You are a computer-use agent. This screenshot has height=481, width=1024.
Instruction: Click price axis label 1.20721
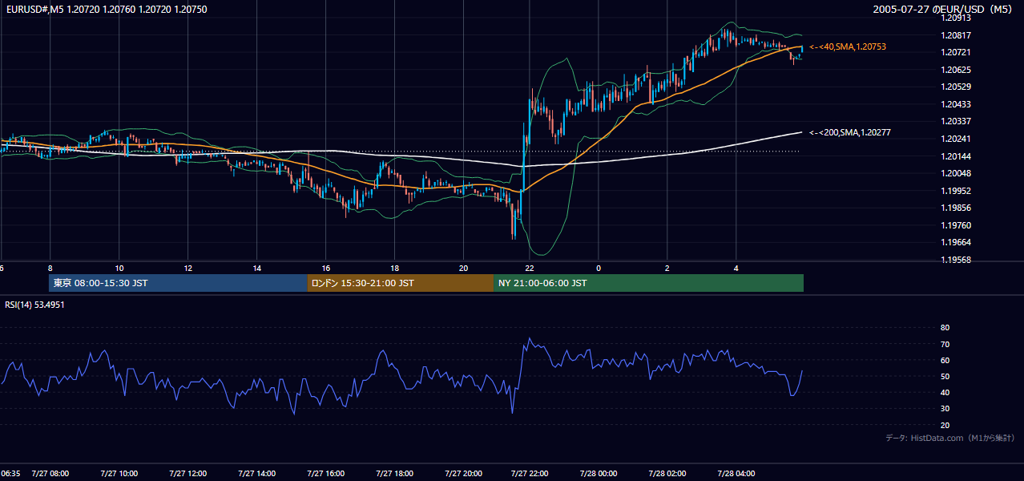(x=956, y=52)
